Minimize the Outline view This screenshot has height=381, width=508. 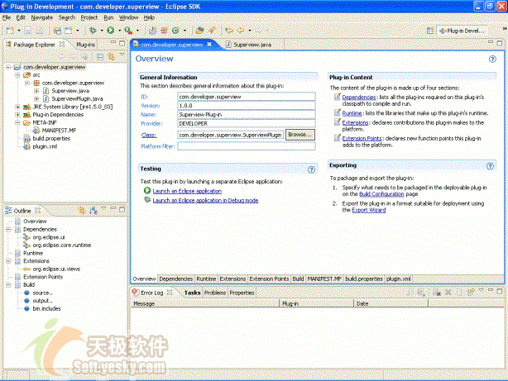pyautogui.click(x=113, y=209)
